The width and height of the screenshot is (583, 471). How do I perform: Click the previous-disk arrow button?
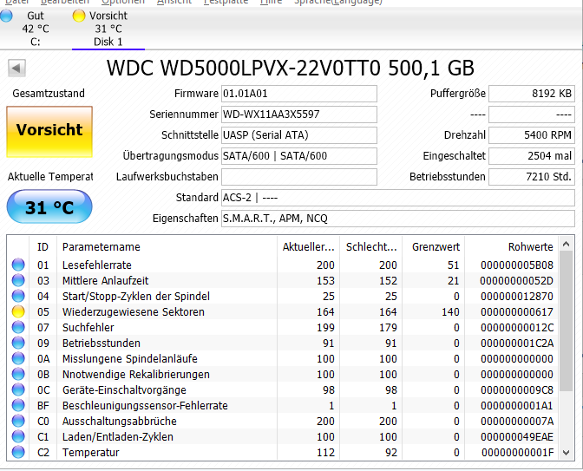point(16,68)
